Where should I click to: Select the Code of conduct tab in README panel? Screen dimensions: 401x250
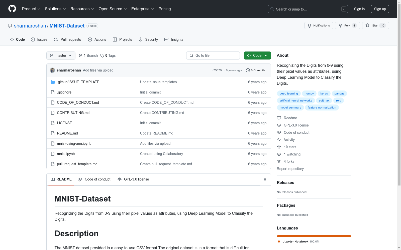94,179
